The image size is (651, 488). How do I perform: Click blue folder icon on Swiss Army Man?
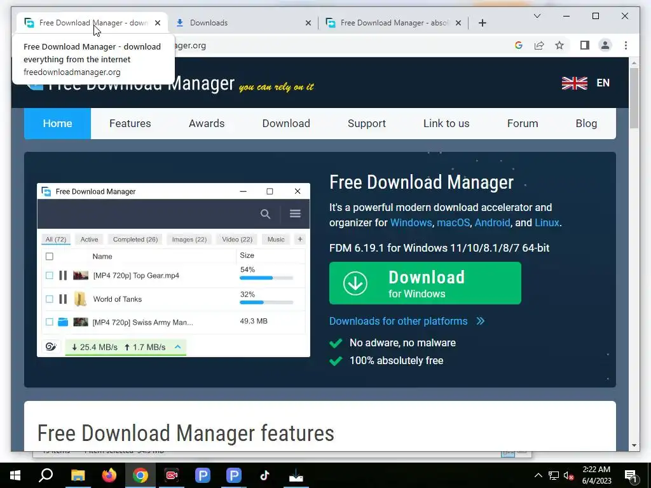(63, 322)
